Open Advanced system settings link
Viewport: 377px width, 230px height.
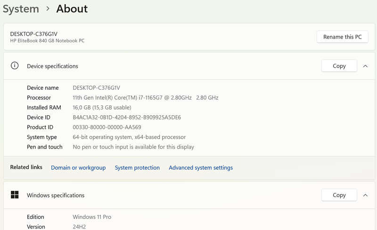point(201,167)
